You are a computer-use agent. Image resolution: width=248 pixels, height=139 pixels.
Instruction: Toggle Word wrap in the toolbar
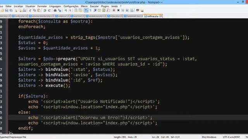pyautogui.click(x=86, y=10)
